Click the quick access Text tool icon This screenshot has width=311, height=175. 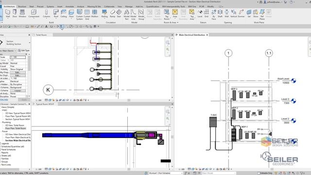click(47, 26)
